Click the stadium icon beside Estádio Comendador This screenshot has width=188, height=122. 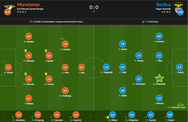(31, 21)
